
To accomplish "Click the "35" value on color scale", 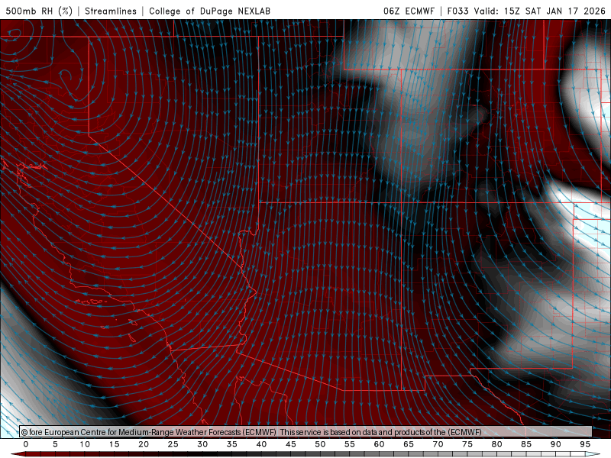I will 232,444.
